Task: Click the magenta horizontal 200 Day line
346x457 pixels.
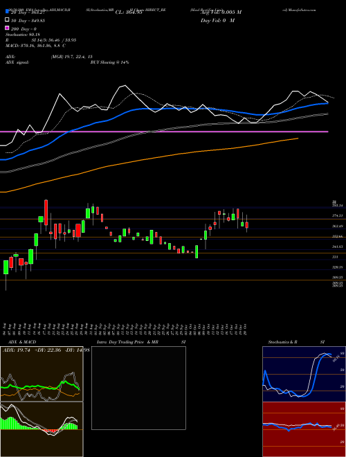Action: [164, 132]
